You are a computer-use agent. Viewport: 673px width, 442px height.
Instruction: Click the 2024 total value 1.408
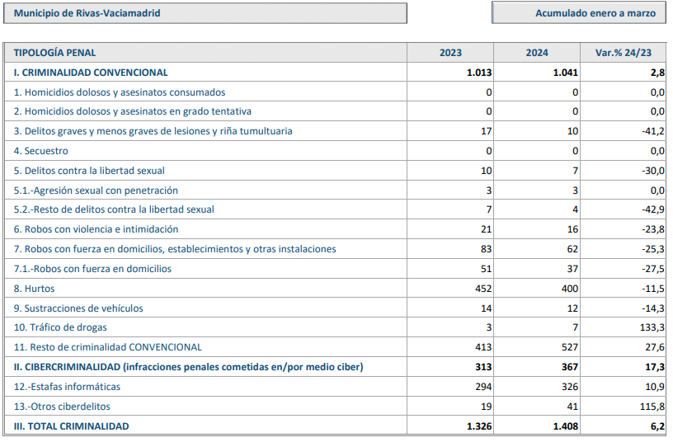tap(565, 426)
